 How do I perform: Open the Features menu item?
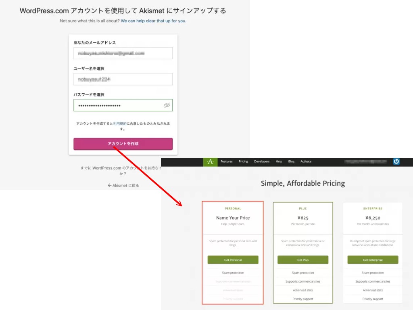[x=227, y=161]
